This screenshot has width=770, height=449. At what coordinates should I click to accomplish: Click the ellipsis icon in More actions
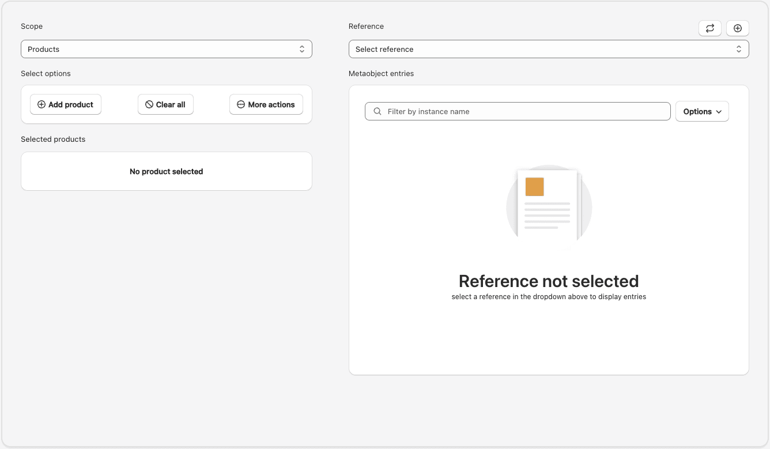(x=241, y=104)
